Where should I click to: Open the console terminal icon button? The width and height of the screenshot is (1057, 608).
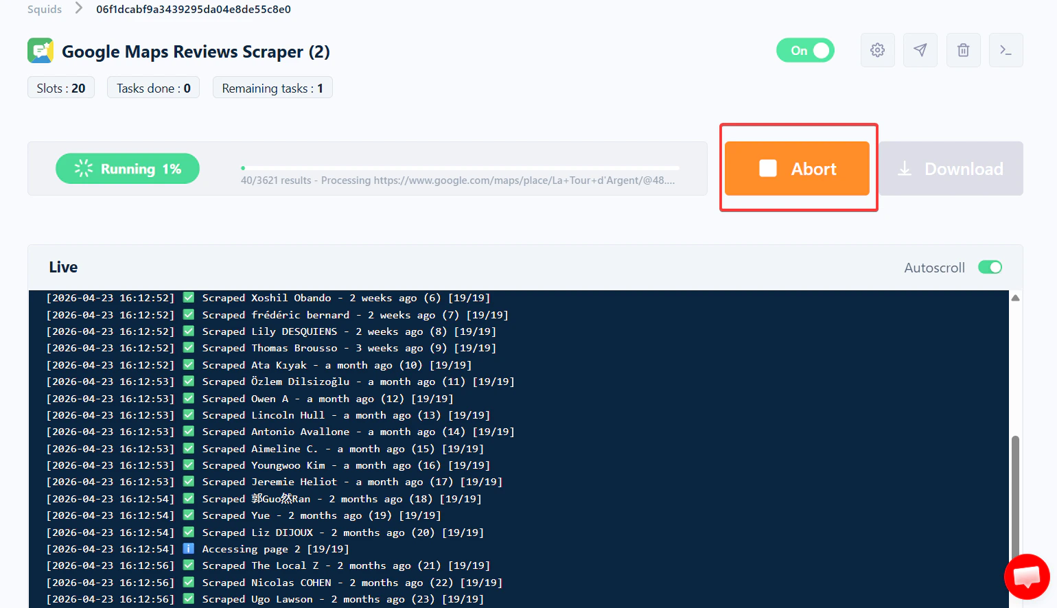(x=1006, y=50)
